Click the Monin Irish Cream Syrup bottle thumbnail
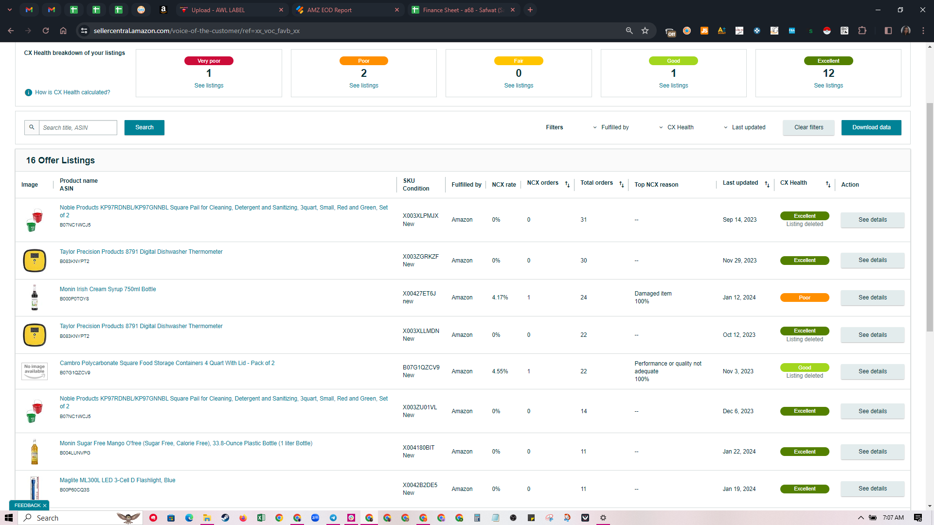 click(x=35, y=297)
